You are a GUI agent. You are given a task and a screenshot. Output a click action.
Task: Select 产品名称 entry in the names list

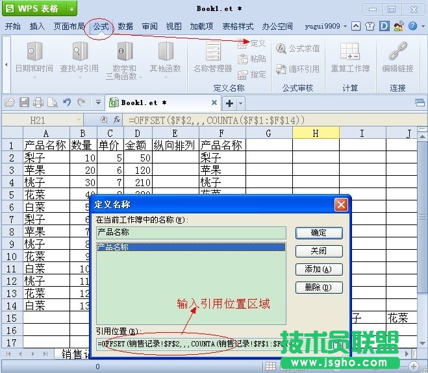point(191,247)
